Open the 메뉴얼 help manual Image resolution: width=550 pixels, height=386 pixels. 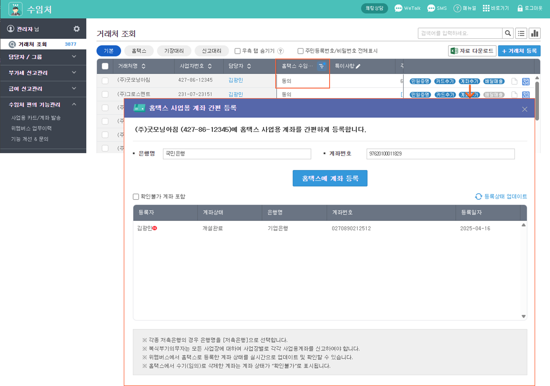click(x=465, y=8)
